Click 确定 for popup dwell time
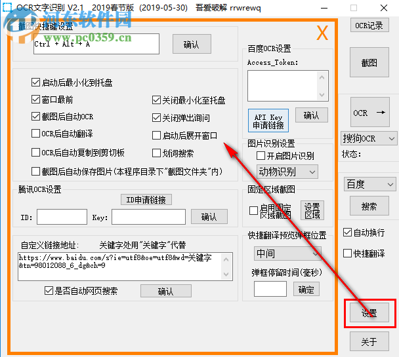 coord(306,290)
